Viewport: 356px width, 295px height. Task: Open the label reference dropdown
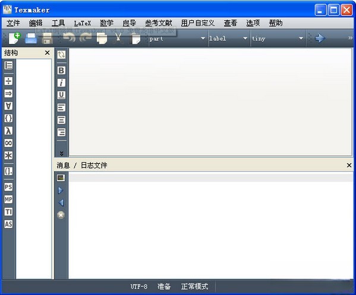(x=228, y=39)
